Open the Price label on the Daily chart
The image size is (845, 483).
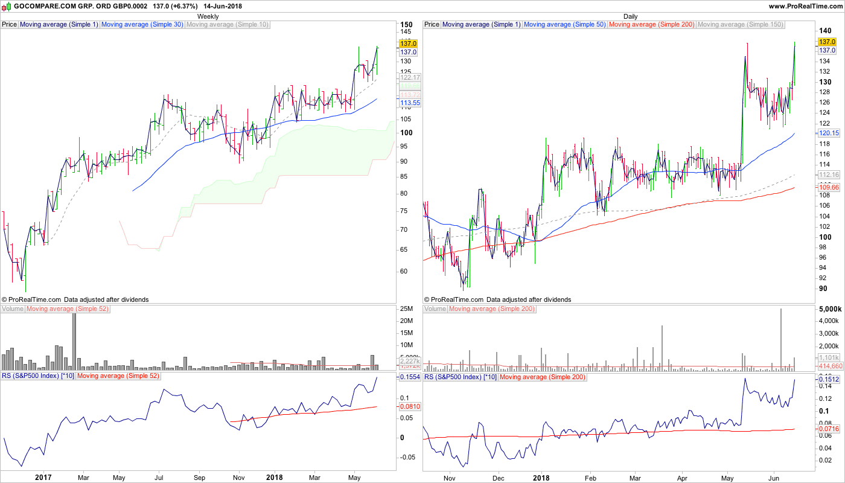tap(432, 25)
